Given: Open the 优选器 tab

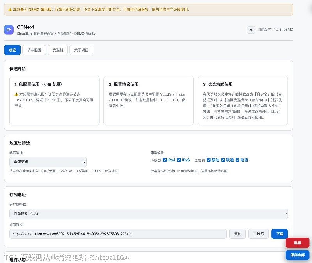Looking at the screenshot, I should pos(58,50).
